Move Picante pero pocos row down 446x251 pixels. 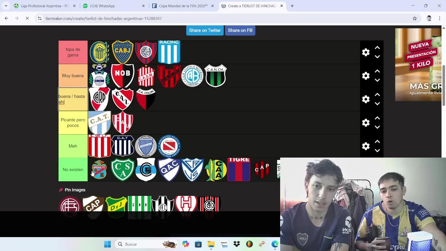(x=377, y=127)
